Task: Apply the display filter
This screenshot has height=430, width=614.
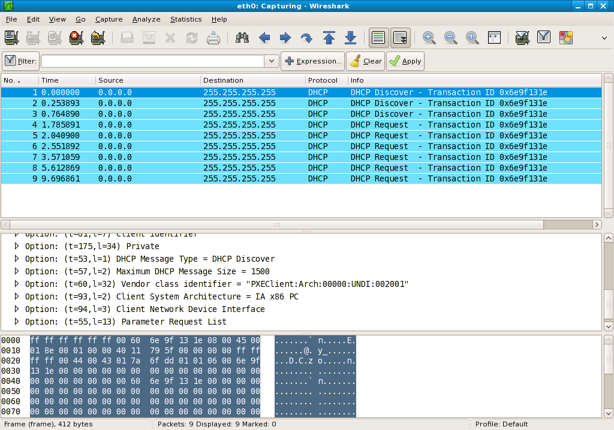Action: click(x=405, y=61)
